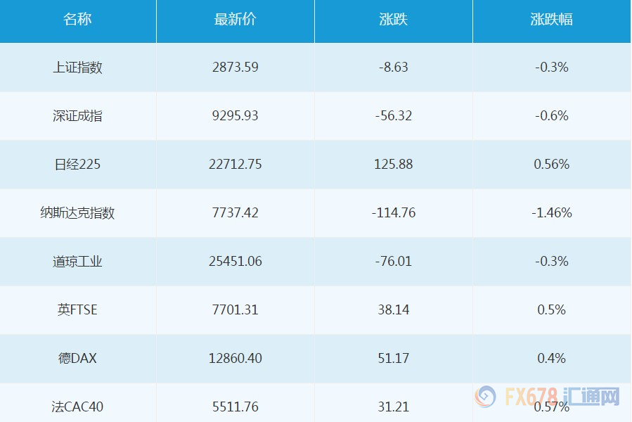This screenshot has width=632, height=422.
Task: Click 上证指数 percent change -0.3%
Action: click(x=551, y=67)
